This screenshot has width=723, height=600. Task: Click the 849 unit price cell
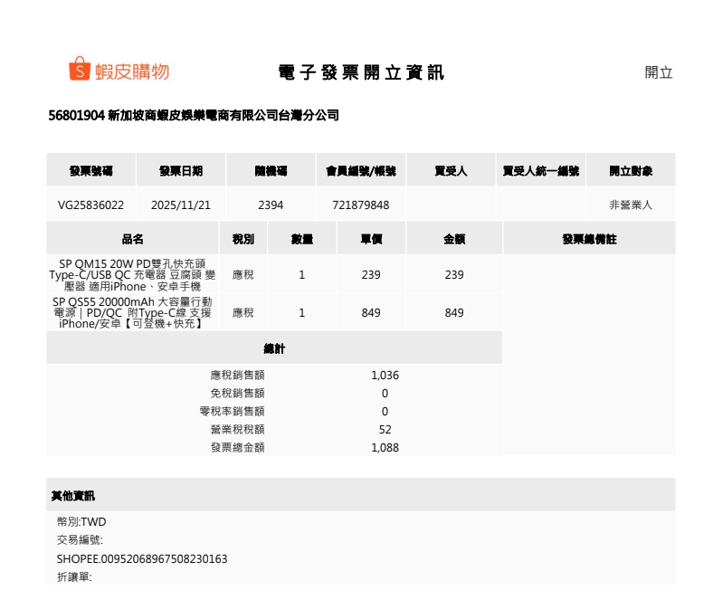371,312
